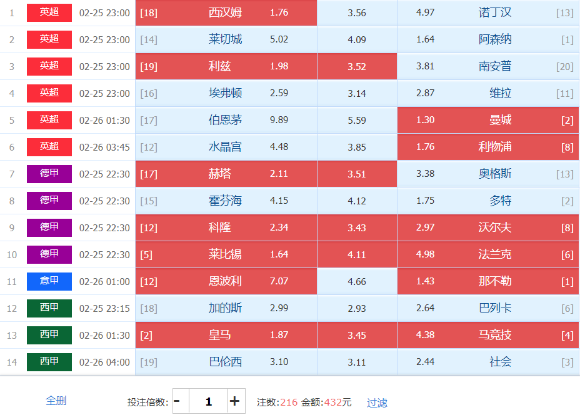Select 埃弗顿 home win at 2.59

[x=226, y=93]
